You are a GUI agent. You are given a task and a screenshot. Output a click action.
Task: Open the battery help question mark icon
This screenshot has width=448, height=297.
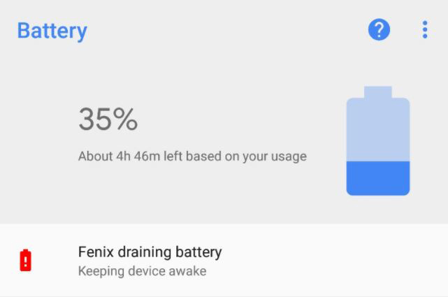coord(379,30)
